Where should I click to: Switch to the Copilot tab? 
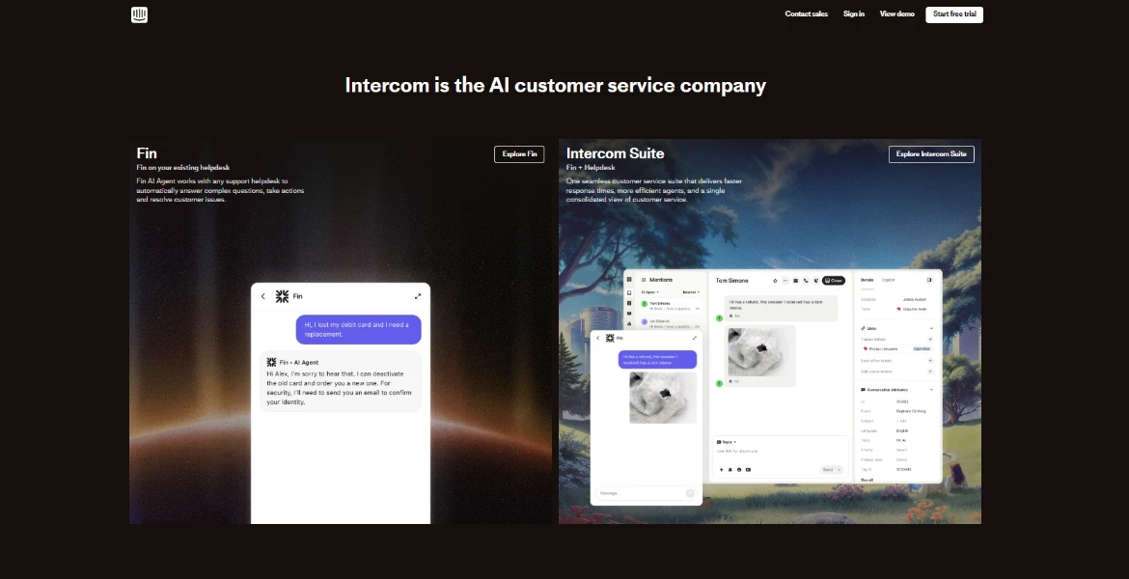pyautogui.click(x=888, y=280)
